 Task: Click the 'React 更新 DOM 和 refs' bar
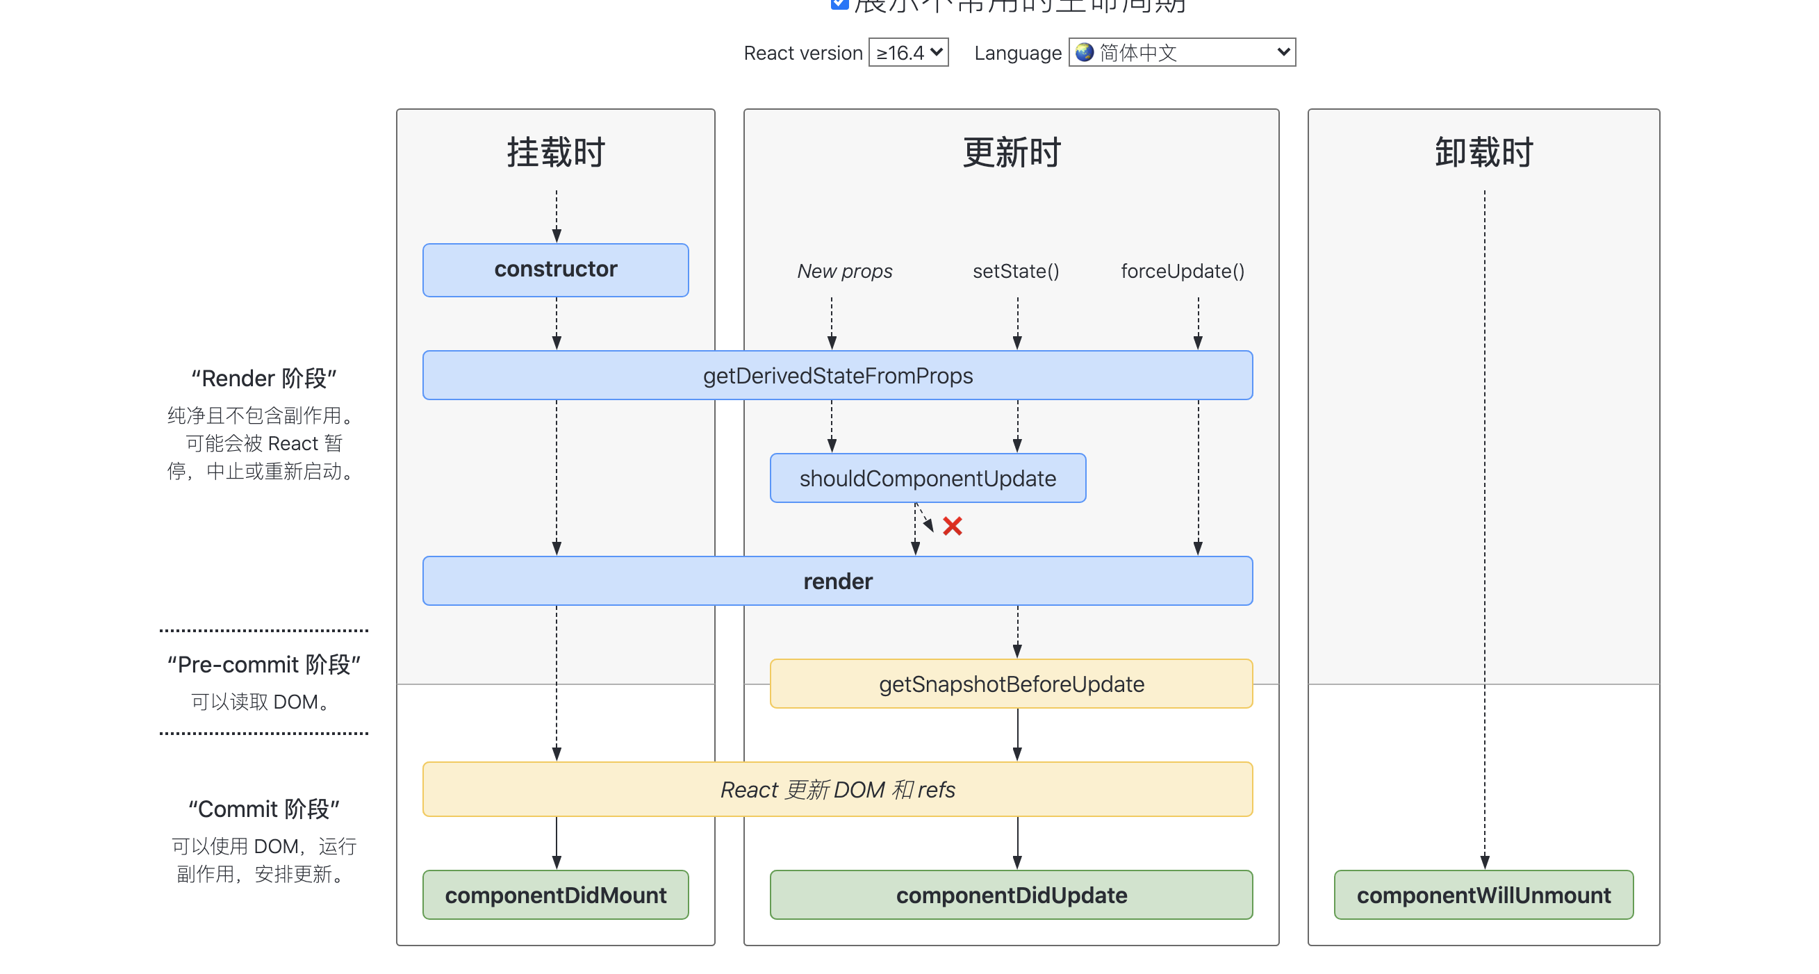(x=837, y=789)
